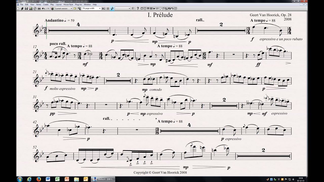The height and width of the screenshot is (182, 324).
Task: Toggle the Mixer window
Action: [x=157, y=8]
